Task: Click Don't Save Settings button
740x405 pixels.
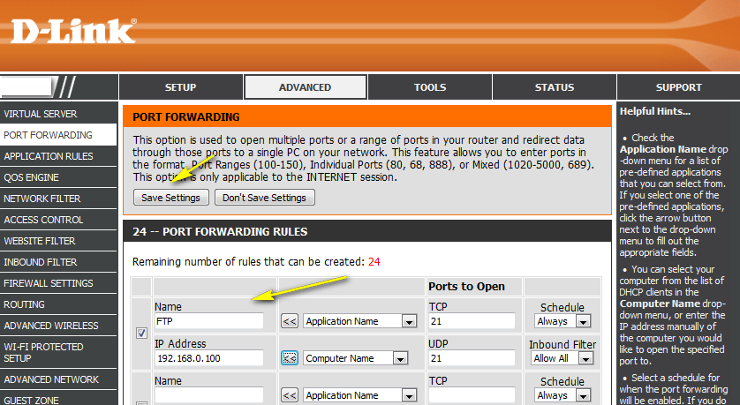Action: click(x=264, y=198)
